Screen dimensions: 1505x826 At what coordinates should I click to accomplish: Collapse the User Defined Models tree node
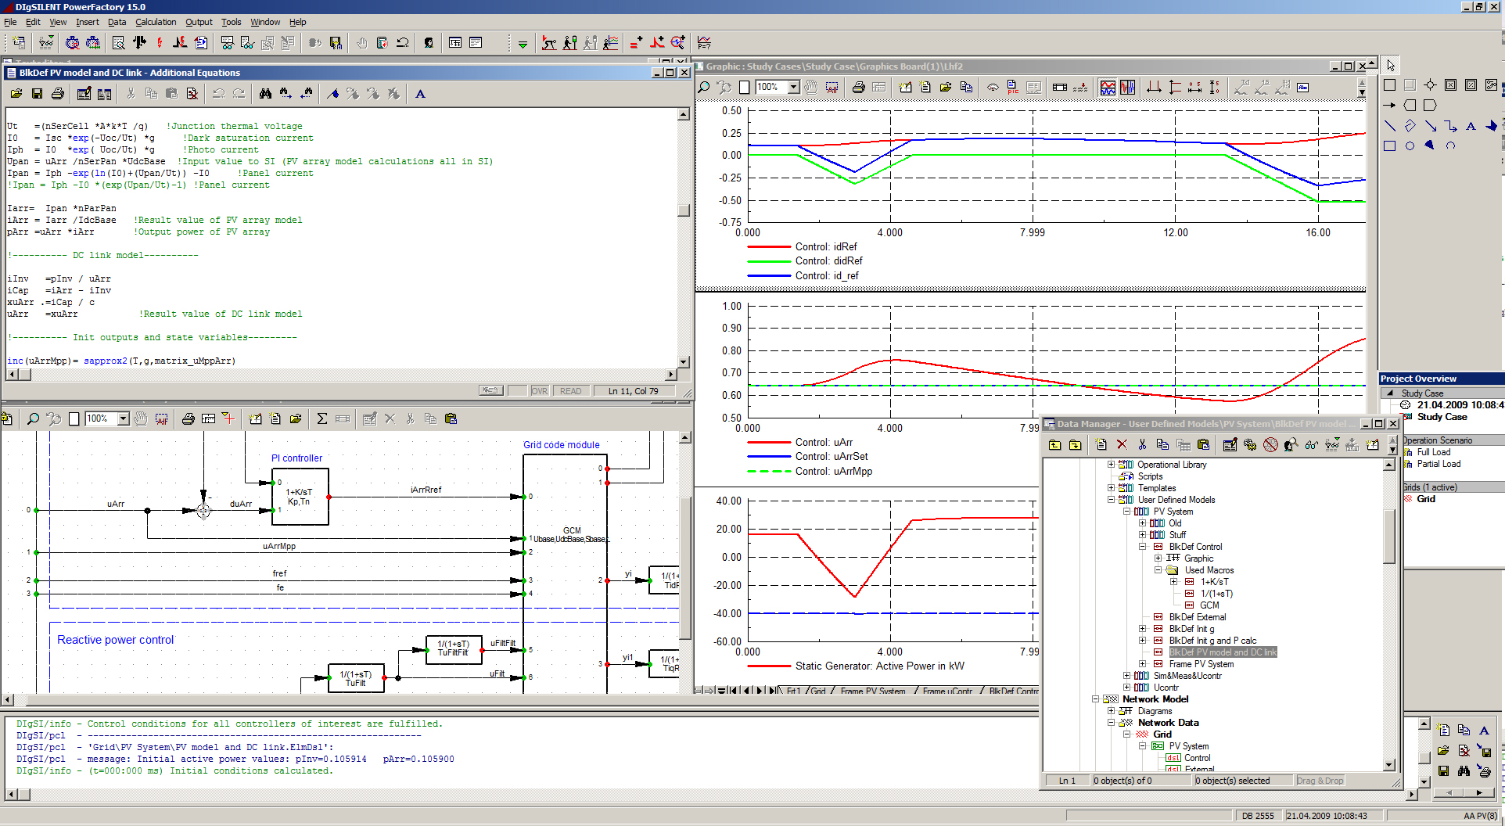(x=1111, y=500)
